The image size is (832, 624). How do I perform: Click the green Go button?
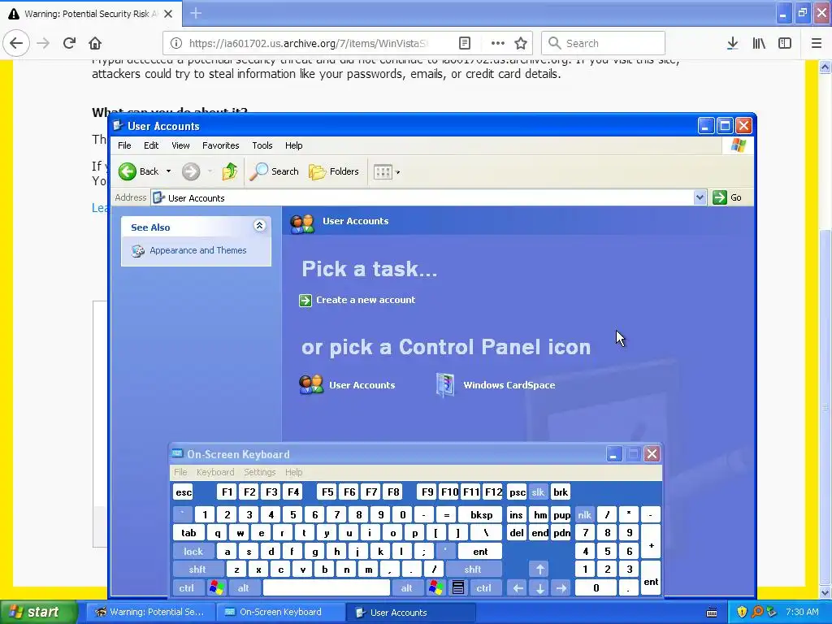coord(727,197)
